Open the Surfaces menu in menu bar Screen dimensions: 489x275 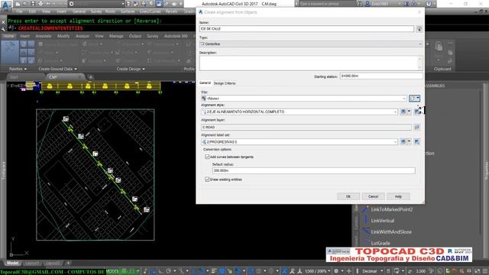pyautogui.click(x=128, y=11)
